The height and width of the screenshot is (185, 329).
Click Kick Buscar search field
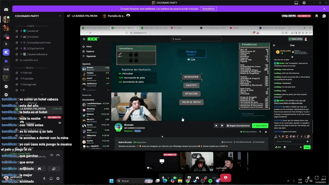click(x=196, y=39)
